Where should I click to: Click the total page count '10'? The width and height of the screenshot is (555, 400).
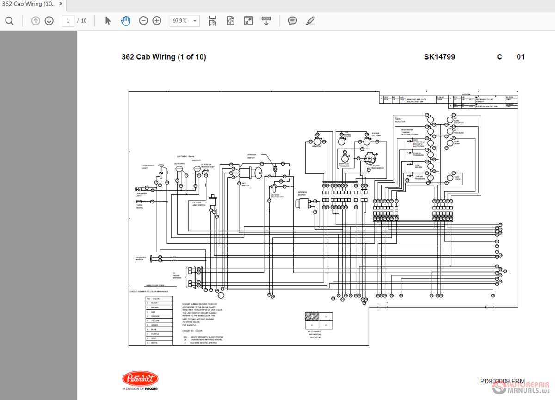pyautogui.click(x=84, y=21)
